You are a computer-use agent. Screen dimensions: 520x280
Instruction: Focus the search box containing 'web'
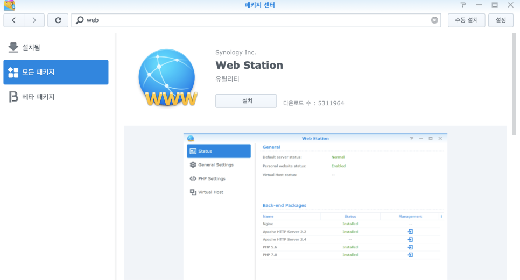point(256,20)
